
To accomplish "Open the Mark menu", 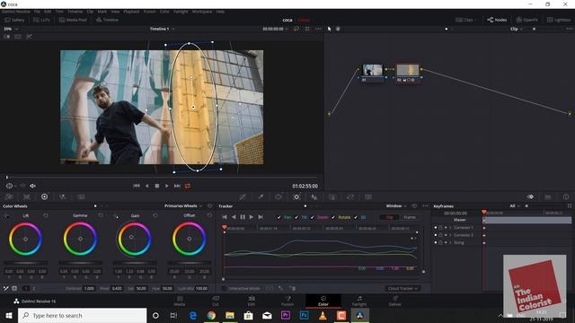I will 102,12.
